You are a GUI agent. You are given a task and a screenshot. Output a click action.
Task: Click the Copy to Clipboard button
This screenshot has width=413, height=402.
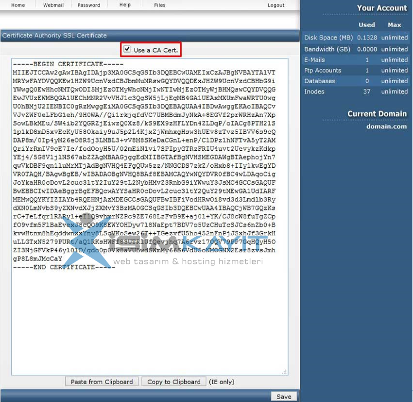(x=174, y=382)
